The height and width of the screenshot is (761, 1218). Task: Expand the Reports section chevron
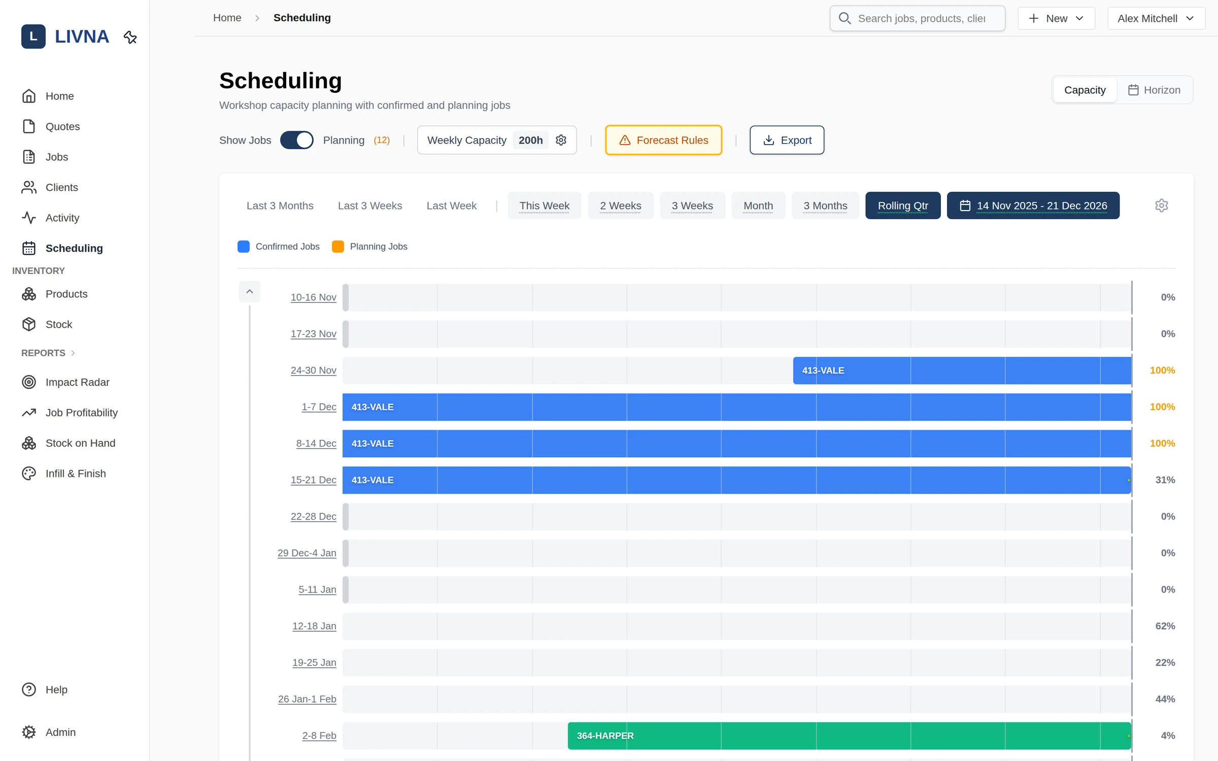pyautogui.click(x=73, y=353)
